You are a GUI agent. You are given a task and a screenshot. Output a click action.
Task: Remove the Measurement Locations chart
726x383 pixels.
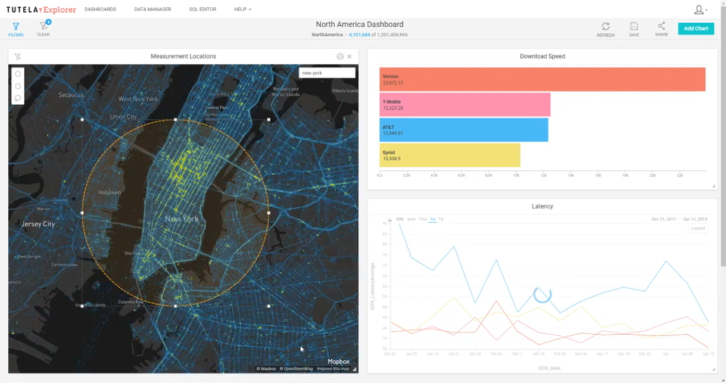pyautogui.click(x=350, y=57)
